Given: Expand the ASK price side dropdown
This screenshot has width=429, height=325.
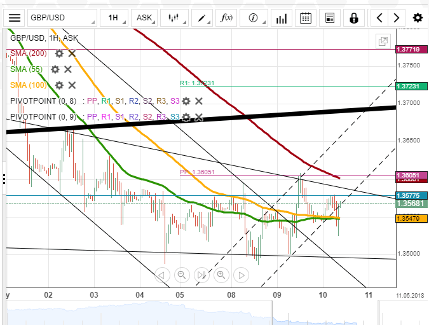Looking at the screenshot, I should point(144,18).
